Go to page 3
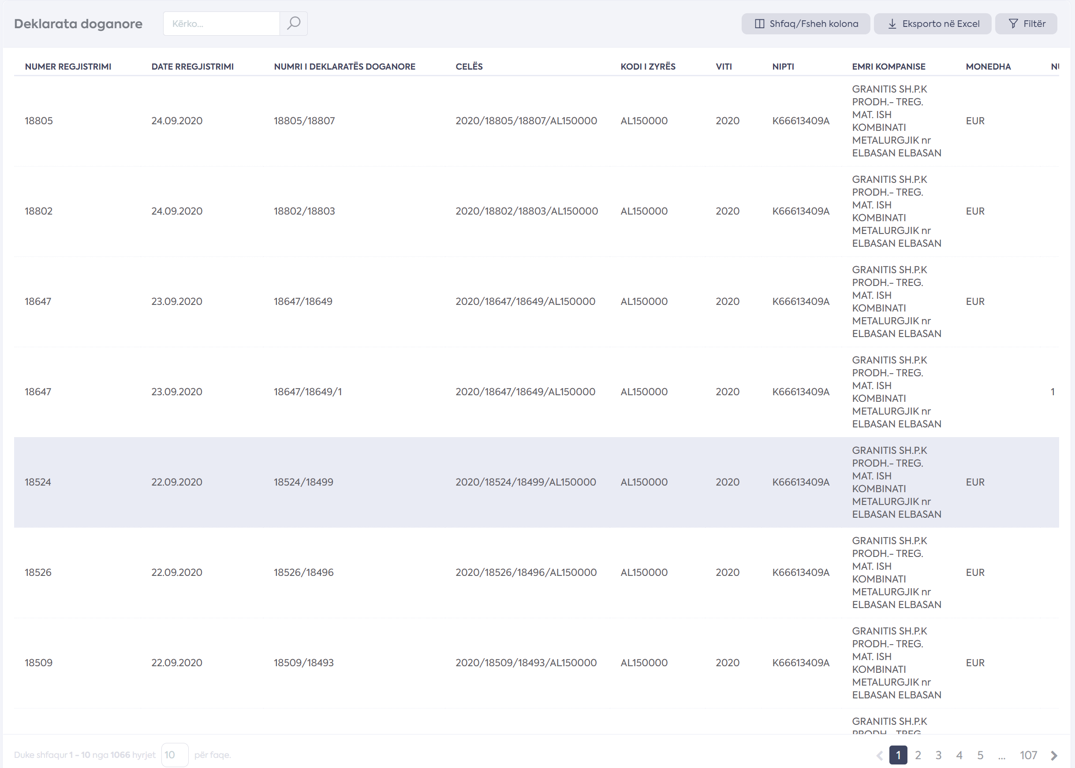The height and width of the screenshot is (768, 1075). (x=938, y=755)
